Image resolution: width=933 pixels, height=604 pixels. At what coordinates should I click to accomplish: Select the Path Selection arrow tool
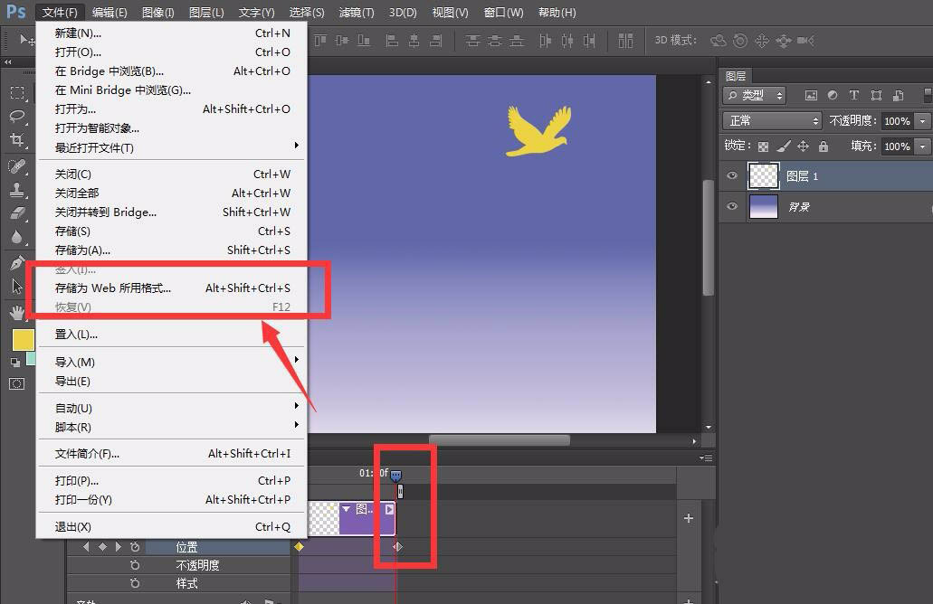(x=17, y=287)
